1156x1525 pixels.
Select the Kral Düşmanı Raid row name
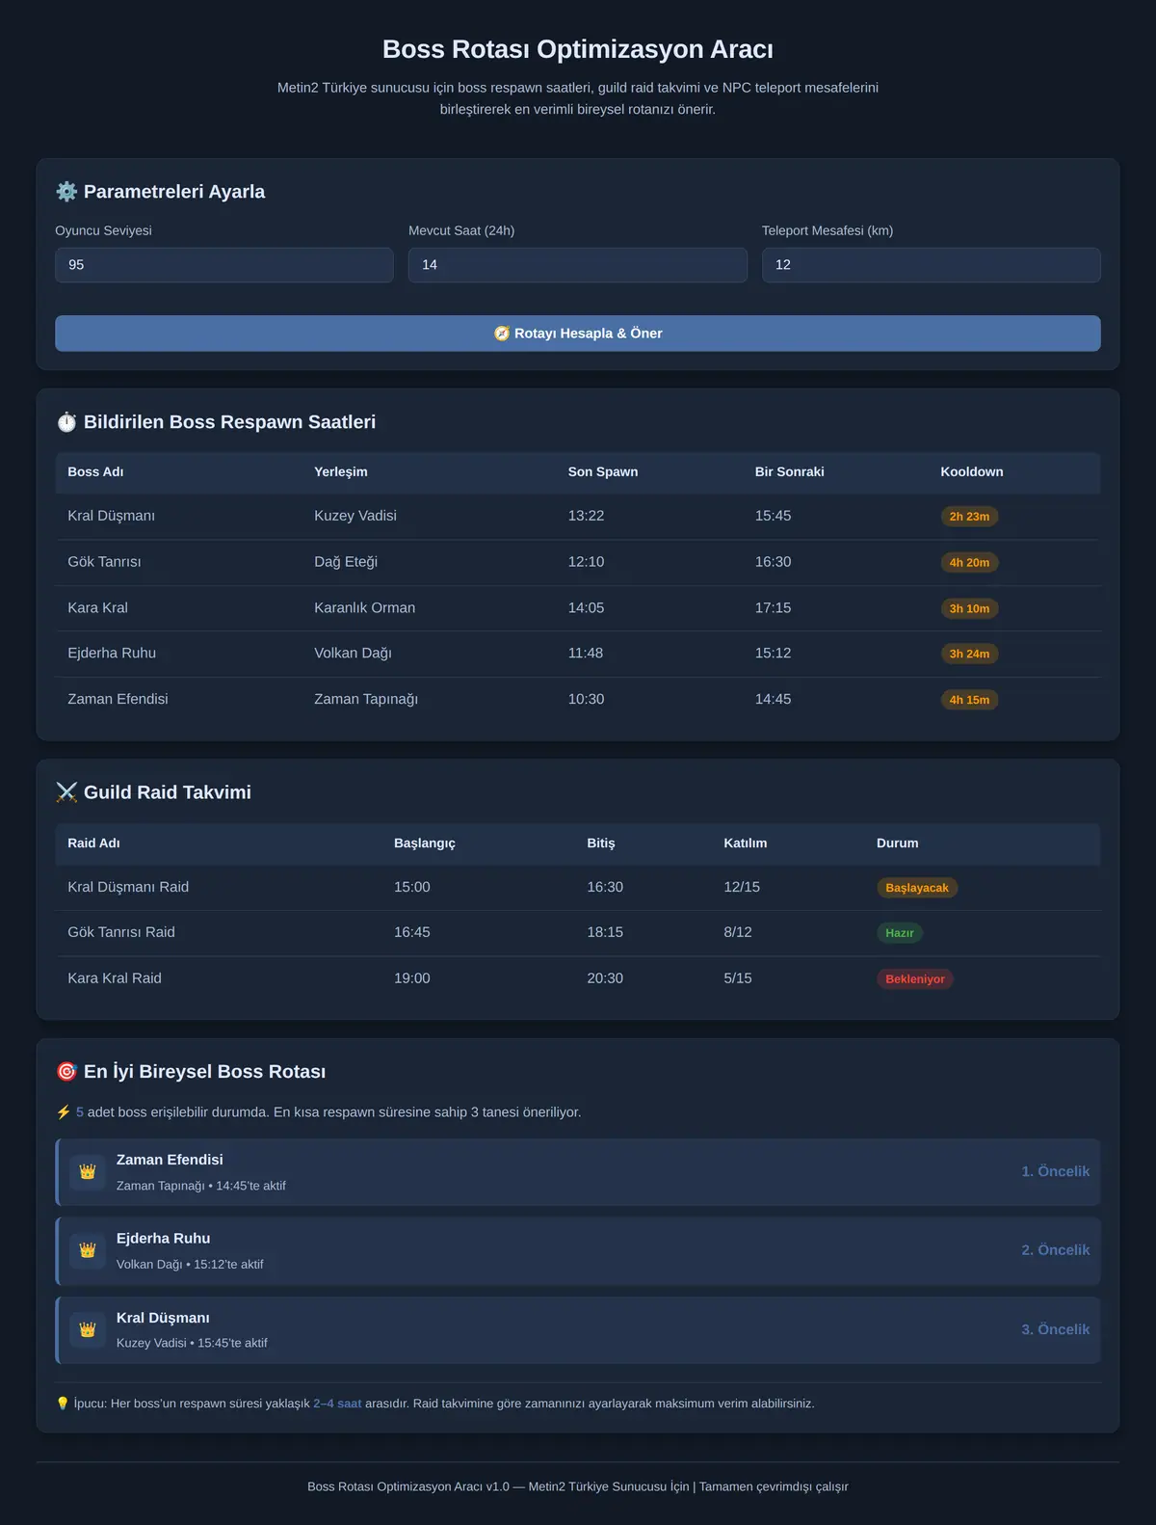coord(128,887)
